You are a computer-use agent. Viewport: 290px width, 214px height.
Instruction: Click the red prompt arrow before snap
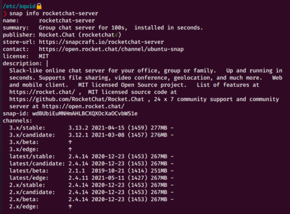click(x=5, y=14)
